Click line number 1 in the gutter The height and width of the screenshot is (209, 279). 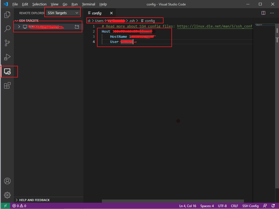pyautogui.click(x=94, y=26)
